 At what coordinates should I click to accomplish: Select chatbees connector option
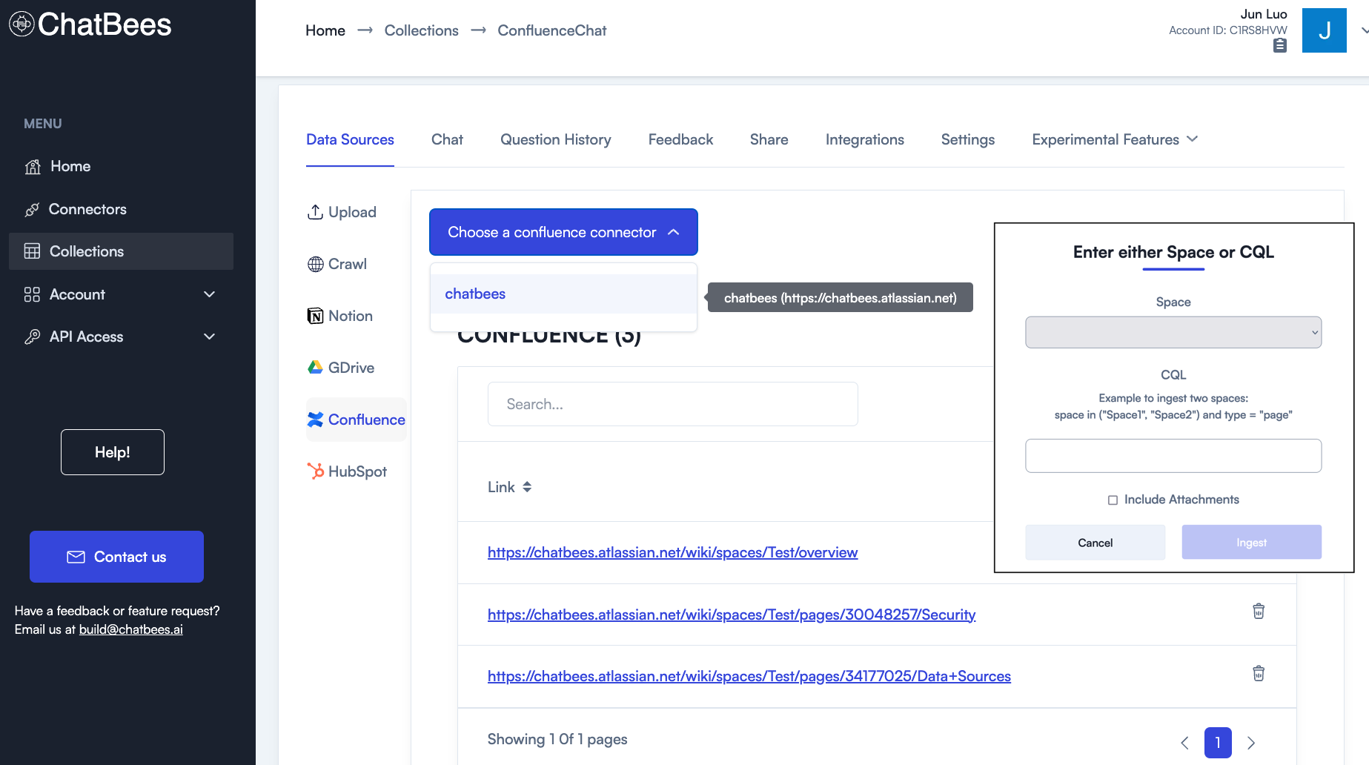coord(475,294)
